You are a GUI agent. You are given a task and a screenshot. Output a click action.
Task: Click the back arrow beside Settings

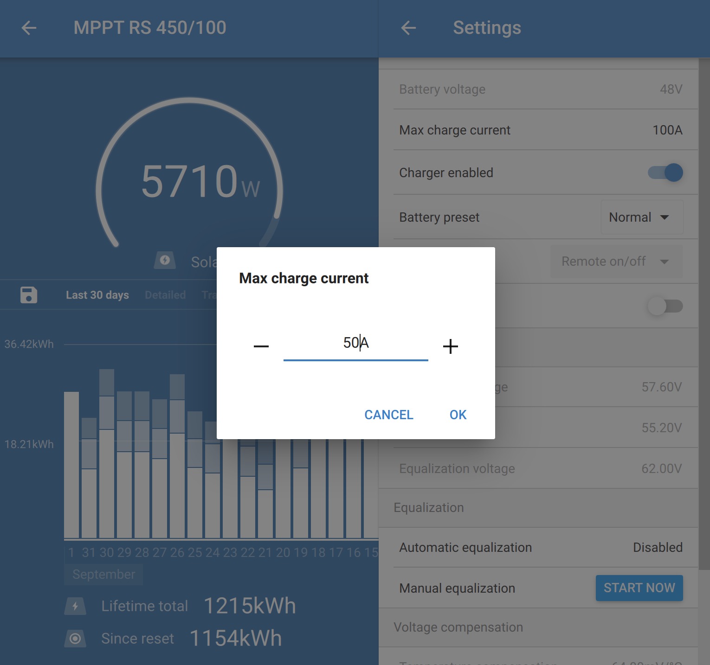[408, 28]
